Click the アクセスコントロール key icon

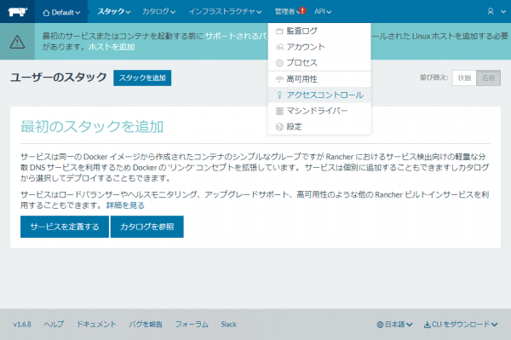click(x=279, y=95)
